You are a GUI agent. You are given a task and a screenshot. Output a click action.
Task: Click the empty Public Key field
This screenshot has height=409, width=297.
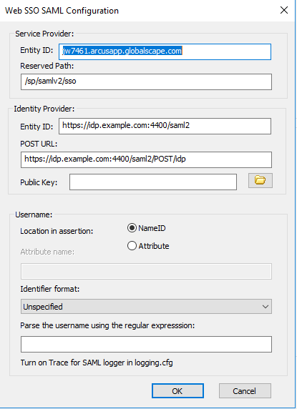[x=153, y=182]
